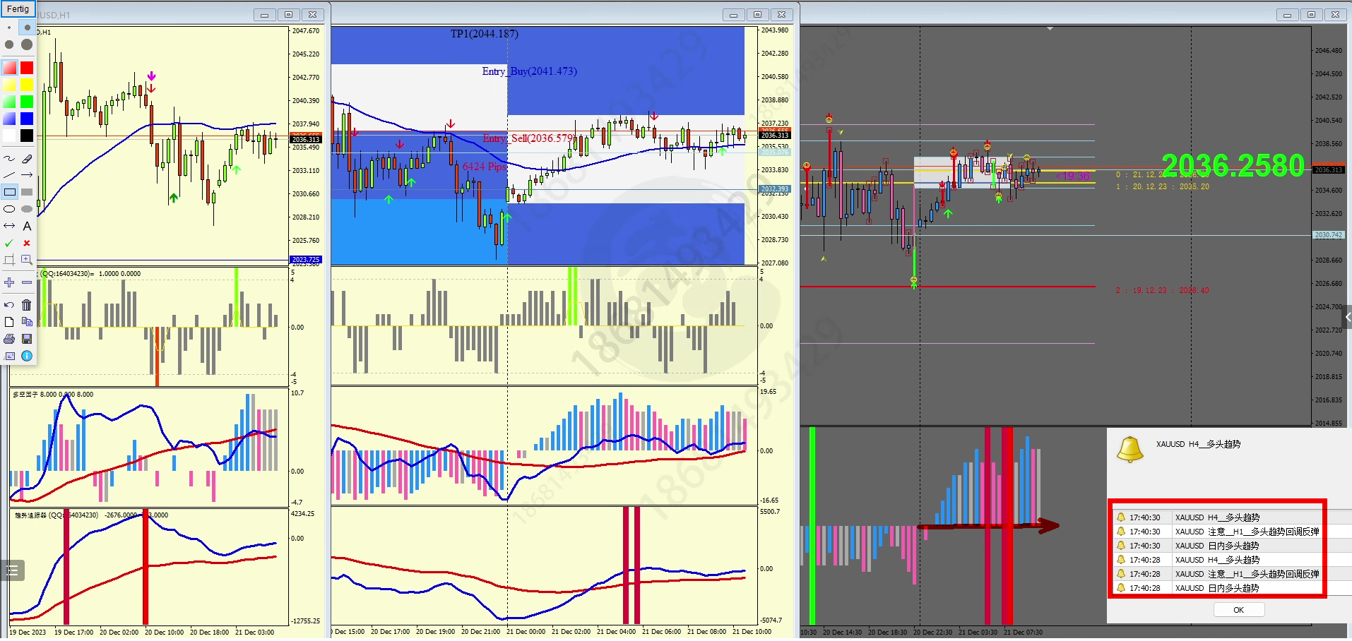Click the blue minus icon
Screen dimensions: 1352x641
[x=27, y=282]
